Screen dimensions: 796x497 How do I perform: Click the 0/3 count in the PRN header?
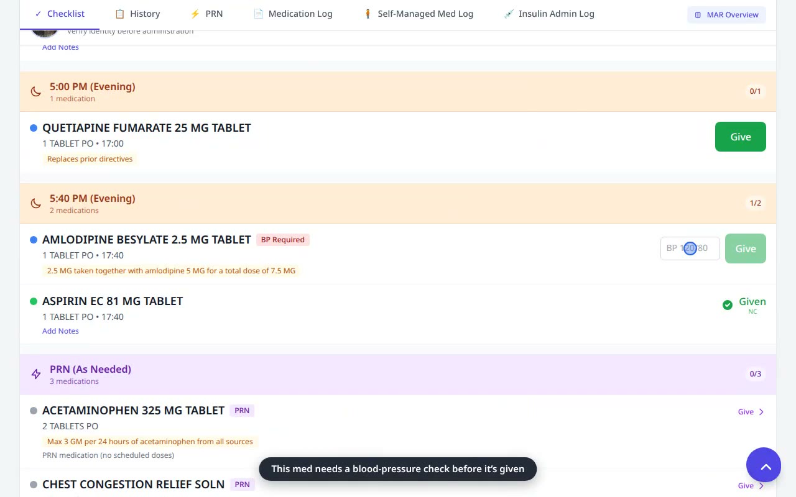point(755,374)
